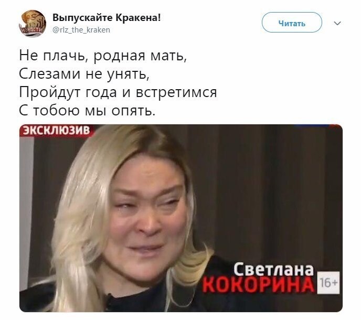Open the Выпускайте Кракена profile avatar
This screenshot has width=361, height=320.
(x=33, y=24)
